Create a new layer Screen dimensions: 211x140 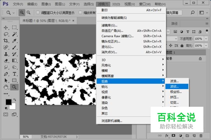point(194,136)
